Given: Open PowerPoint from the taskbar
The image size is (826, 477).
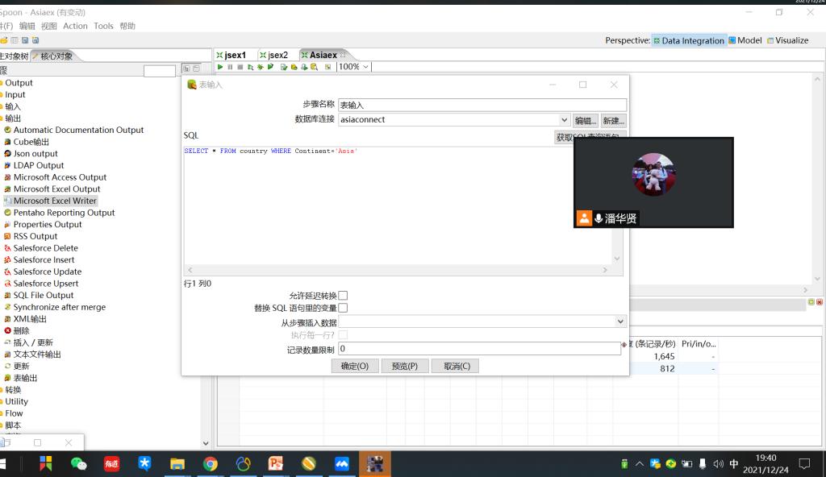Looking at the screenshot, I should click(x=276, y=463).
